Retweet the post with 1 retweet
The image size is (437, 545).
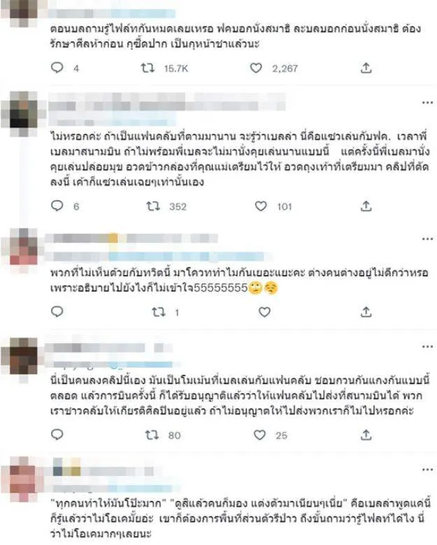point(158,312)
